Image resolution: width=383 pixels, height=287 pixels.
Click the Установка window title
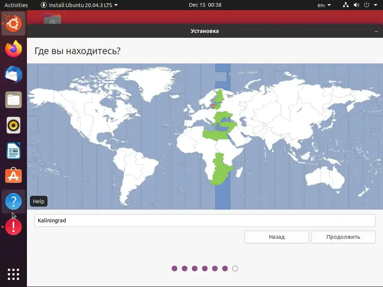pos(205,31)
